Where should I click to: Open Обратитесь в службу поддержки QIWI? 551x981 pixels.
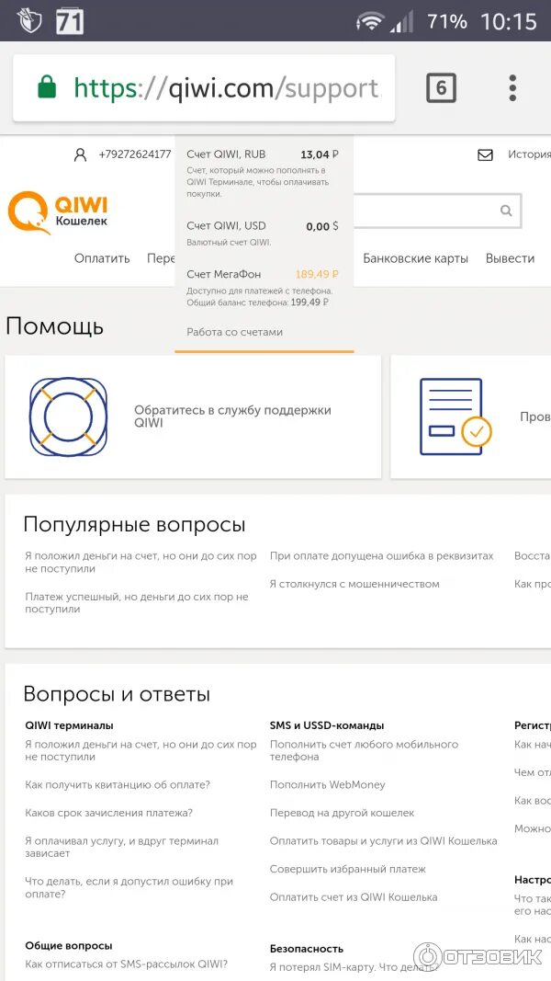coord(232,416)
